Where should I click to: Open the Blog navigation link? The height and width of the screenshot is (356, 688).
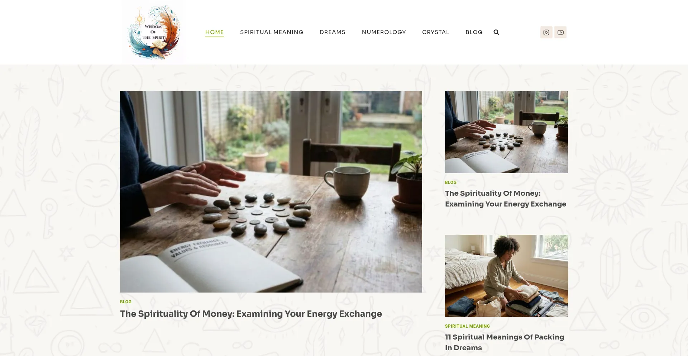click(x=474, y=32)
